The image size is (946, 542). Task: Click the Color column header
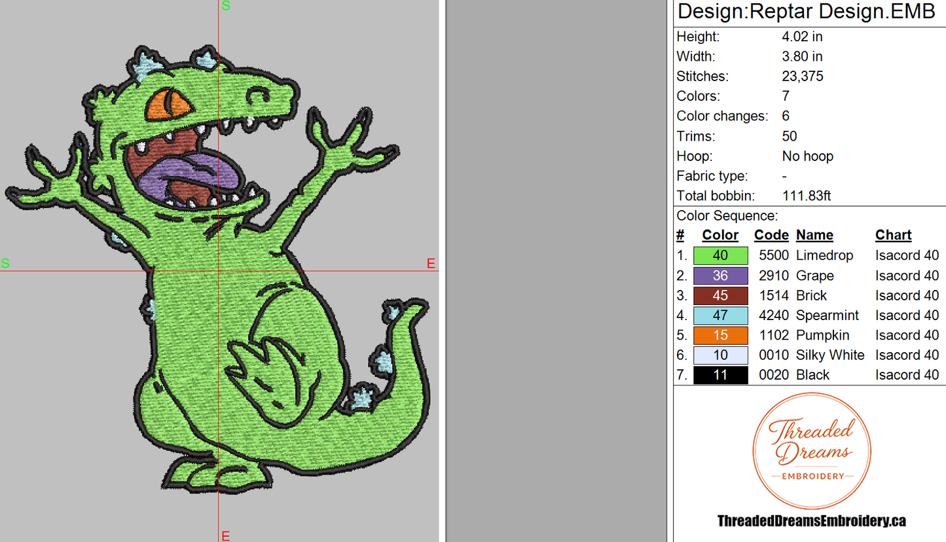720,235
